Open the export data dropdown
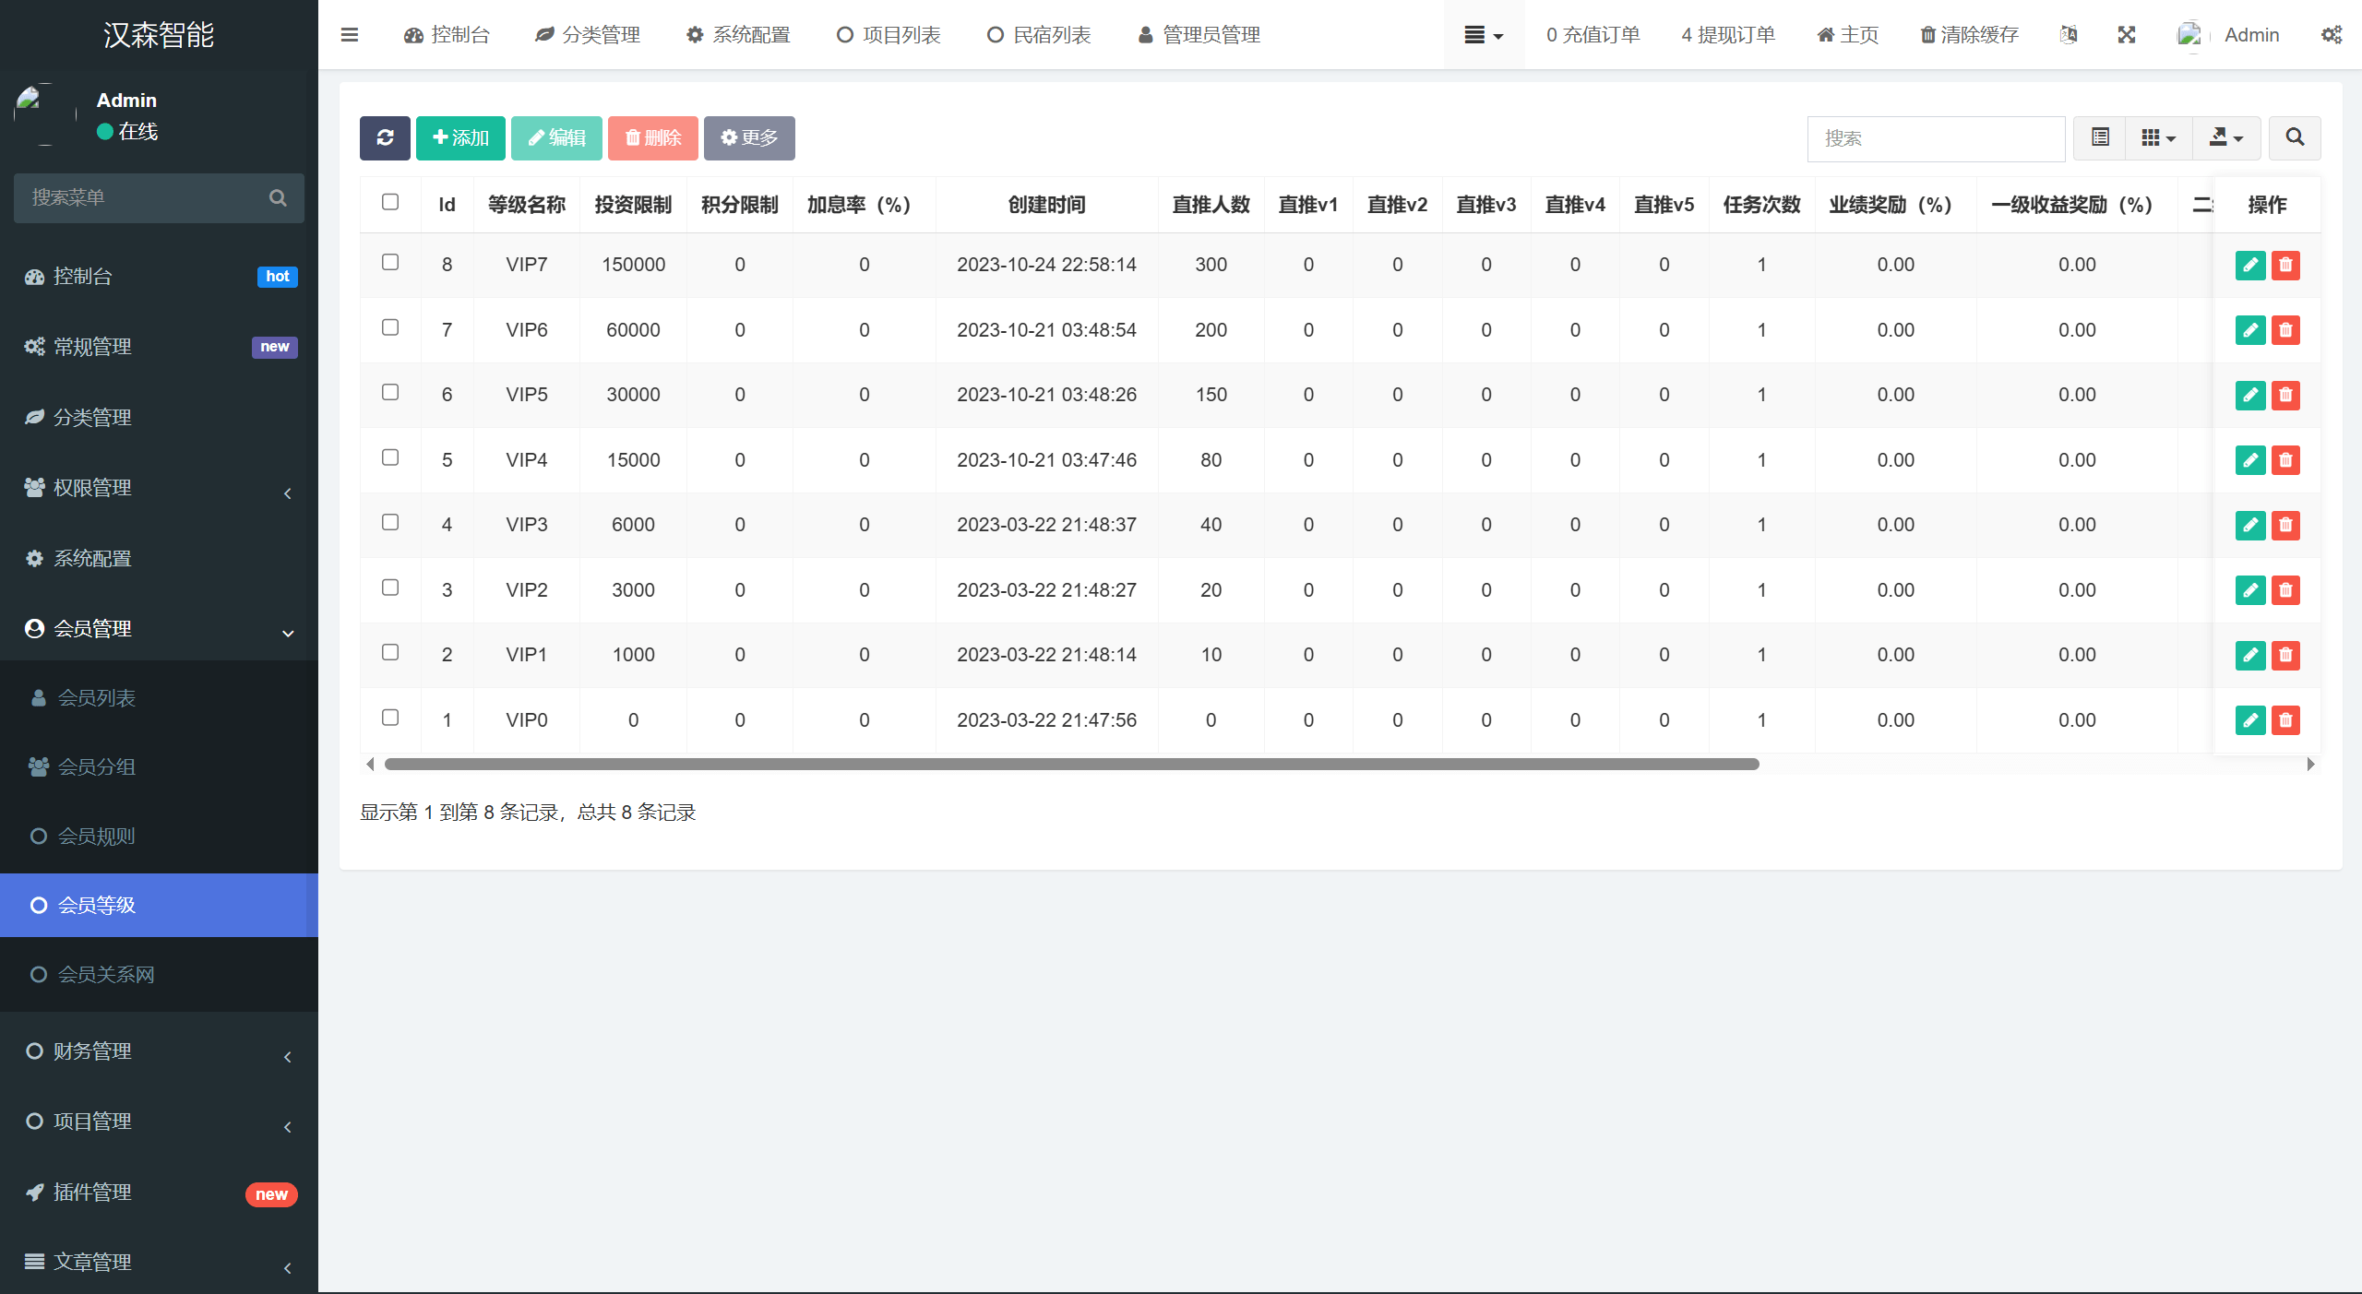This screenshot has height=1294, width=2362. point(2226,138)
